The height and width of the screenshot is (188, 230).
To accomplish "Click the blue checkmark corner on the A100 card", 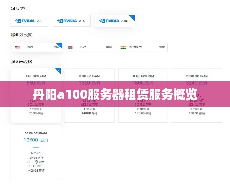I will click(x=133, y=17).
